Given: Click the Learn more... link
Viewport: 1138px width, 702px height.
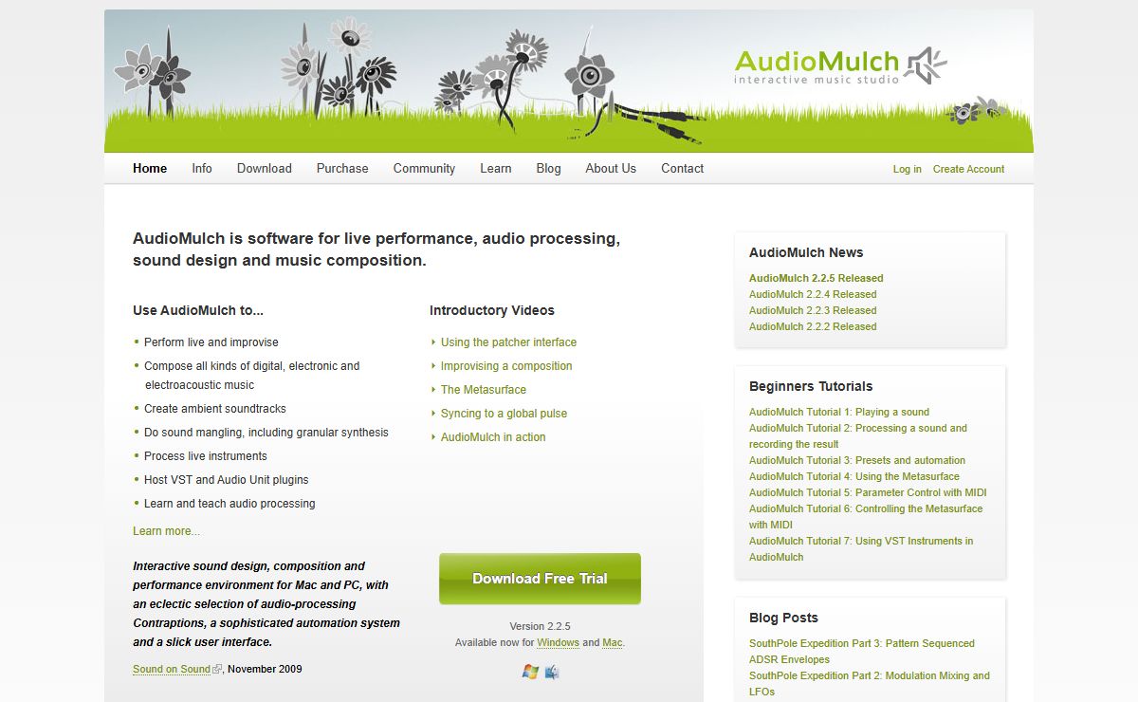Looking at the screenshot, I should (167, 531).
